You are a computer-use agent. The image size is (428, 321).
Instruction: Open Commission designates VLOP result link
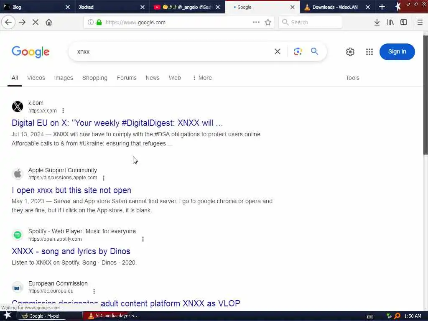coord(126,303)
